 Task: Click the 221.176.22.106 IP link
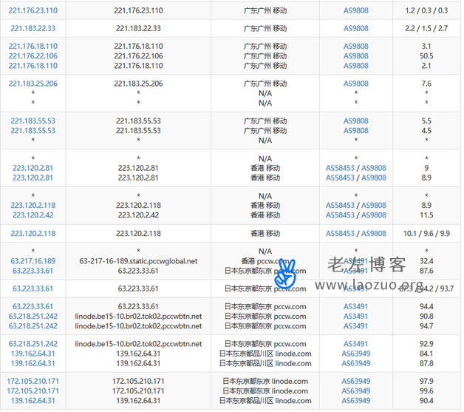[x=33, y=55]
